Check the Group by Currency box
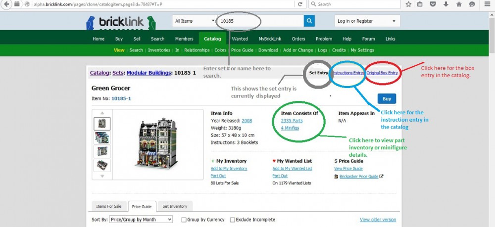495x227 pixels. click(x=184, y=220)
